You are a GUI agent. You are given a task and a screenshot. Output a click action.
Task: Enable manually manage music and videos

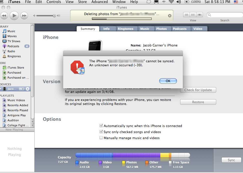point(101,138)
